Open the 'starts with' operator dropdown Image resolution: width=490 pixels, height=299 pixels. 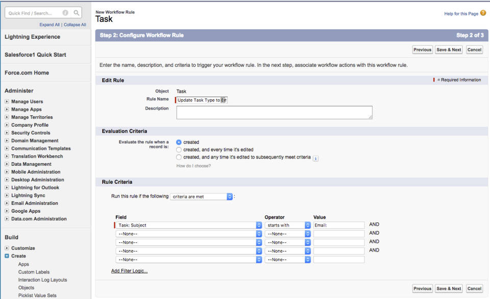287,225
